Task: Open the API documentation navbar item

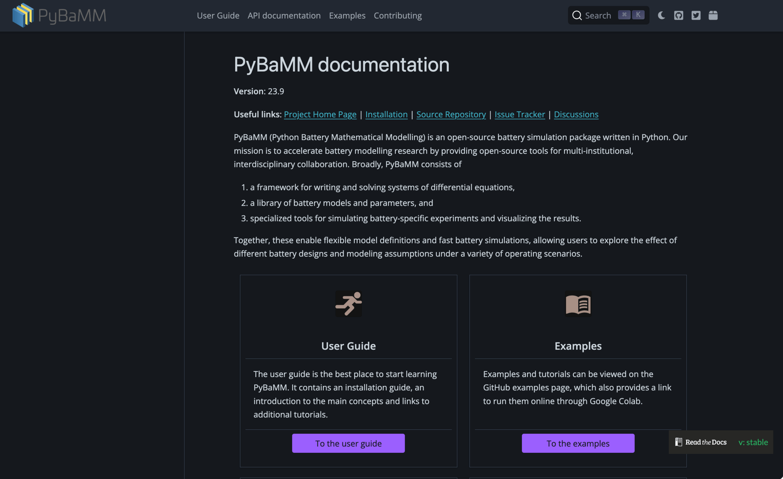Action: click(284, 15)
